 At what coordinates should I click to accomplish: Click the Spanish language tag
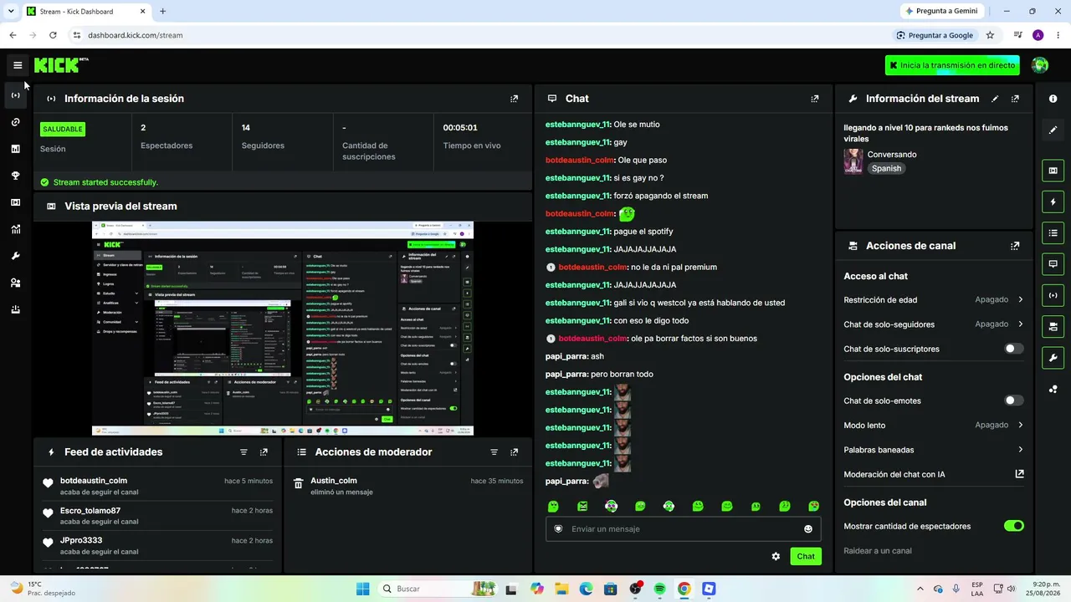tap(886, 169)
